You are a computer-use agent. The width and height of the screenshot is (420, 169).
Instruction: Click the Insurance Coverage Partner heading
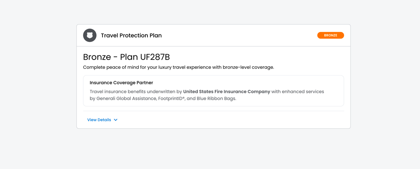[121, 83]
